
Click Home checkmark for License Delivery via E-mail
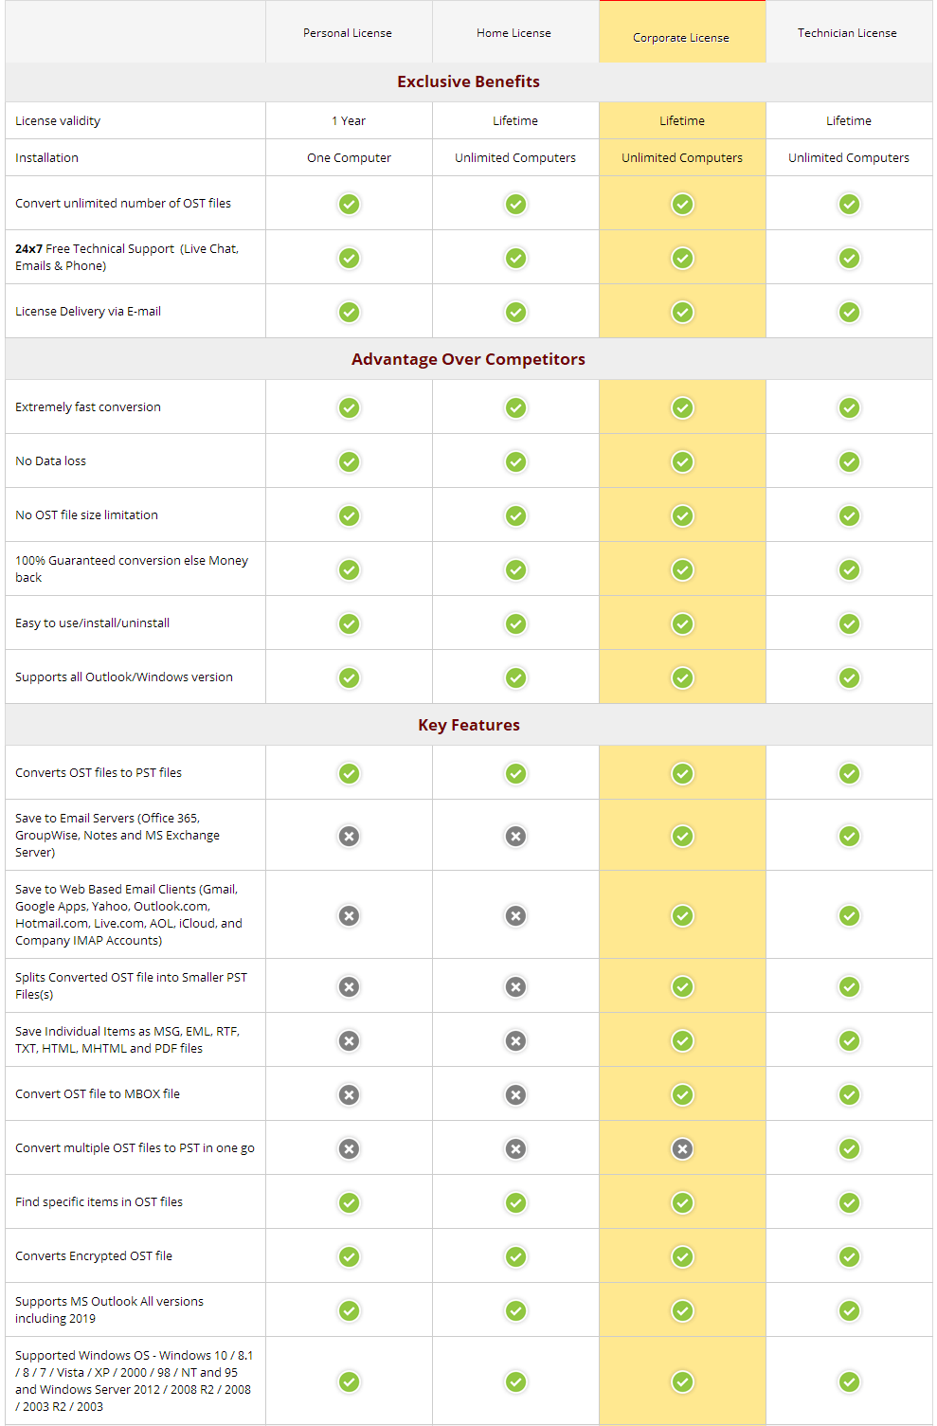click(x=515, y=312)
